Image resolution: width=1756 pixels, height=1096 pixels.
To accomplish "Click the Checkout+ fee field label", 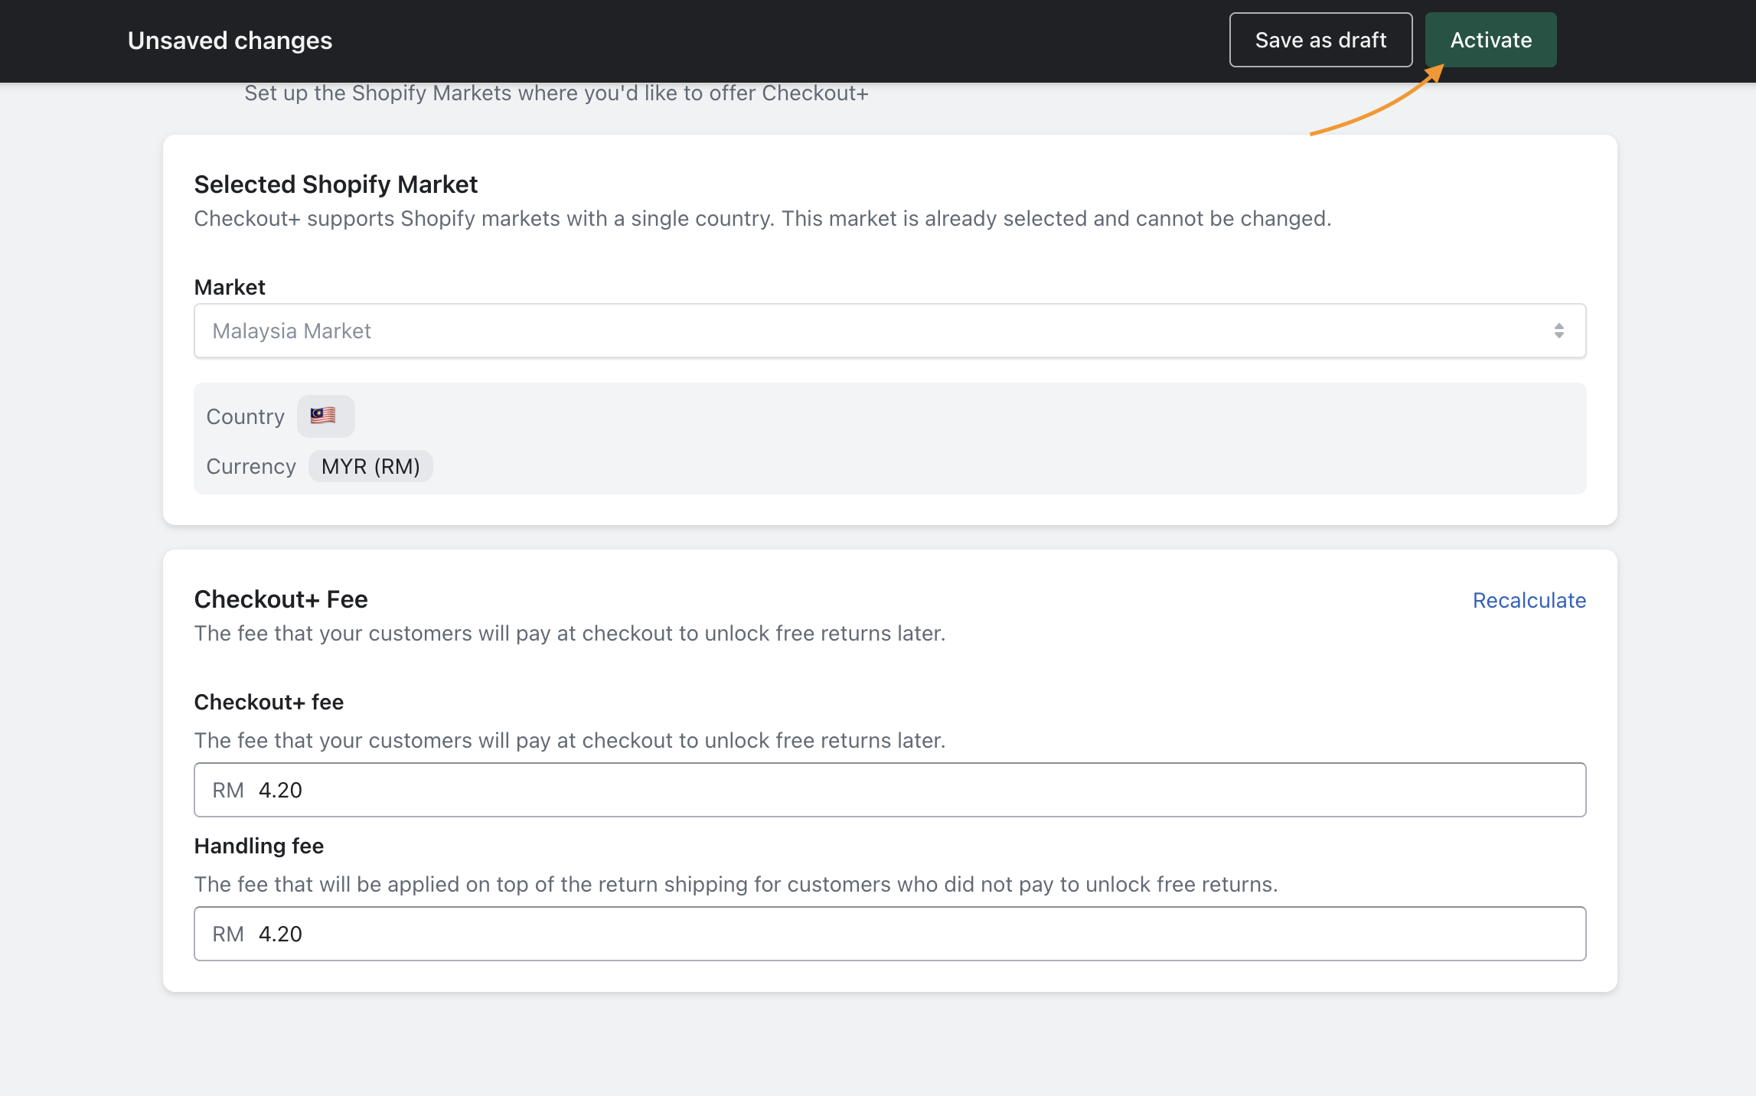I will tap(269, 702).
